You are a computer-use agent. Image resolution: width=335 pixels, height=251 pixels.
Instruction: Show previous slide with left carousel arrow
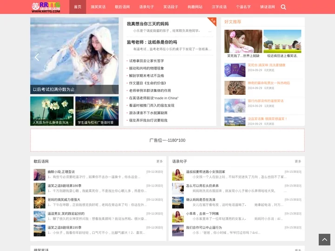click(x=37, y=57)
